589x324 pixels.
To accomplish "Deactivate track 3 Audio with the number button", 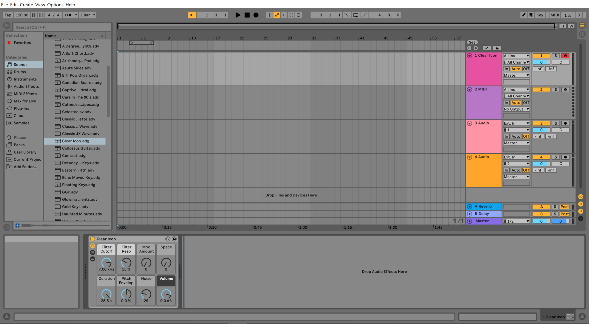I will click(x=541, y=123).
